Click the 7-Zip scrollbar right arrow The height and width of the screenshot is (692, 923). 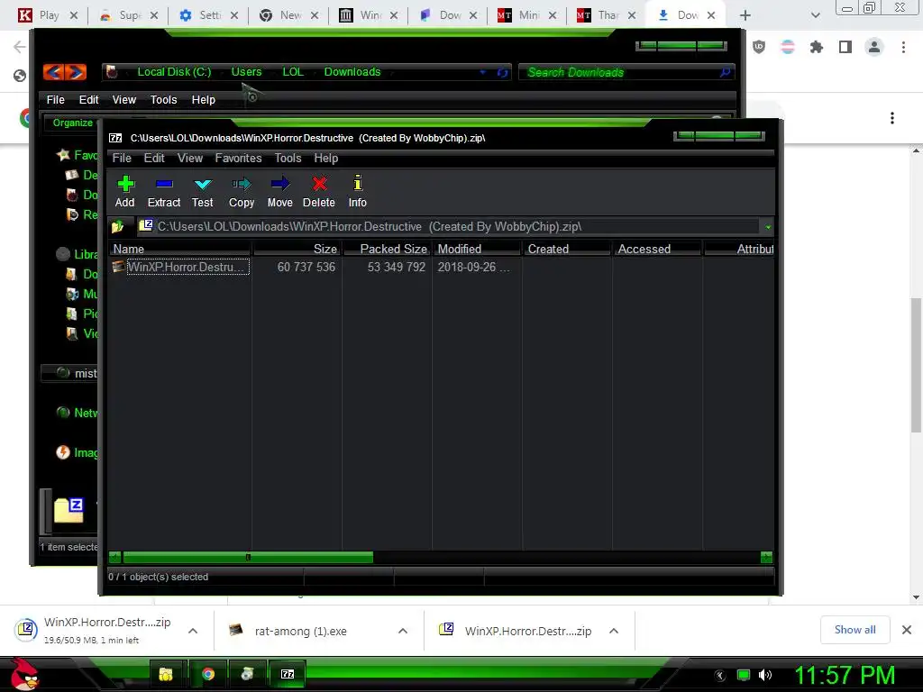click(x=766, y=557)
